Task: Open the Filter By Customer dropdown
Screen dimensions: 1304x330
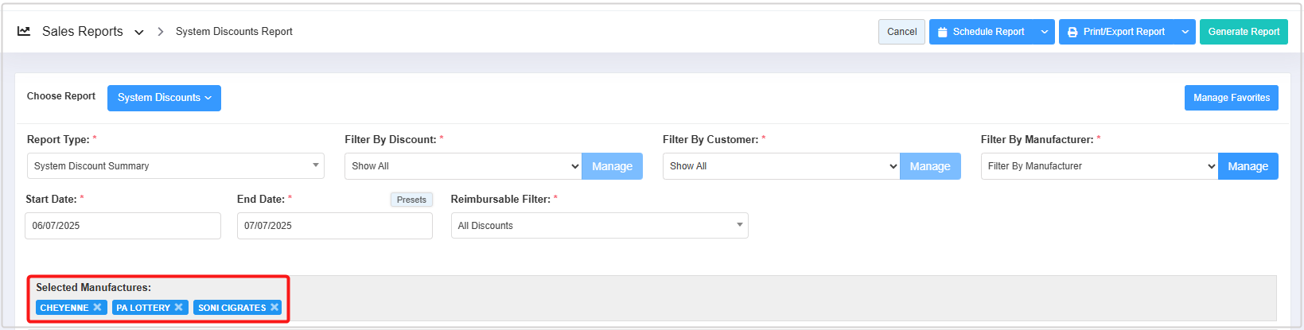Action: pyautogui.click(x=781, y=166)
